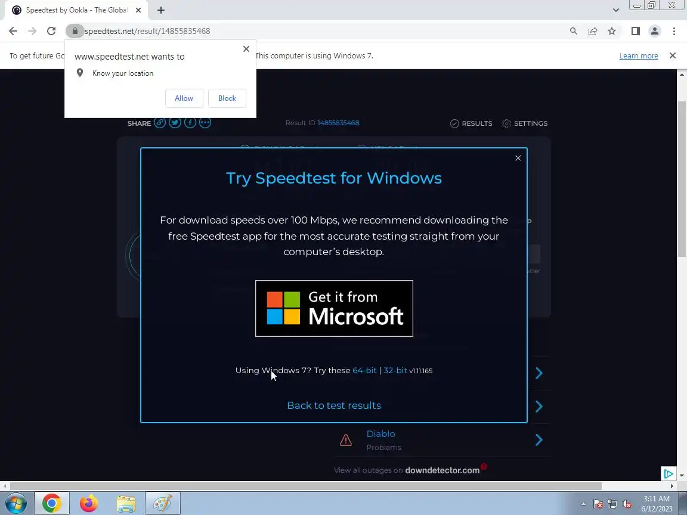
Task: Allow location access for speedtest.net
Action: tap(184, 98)
